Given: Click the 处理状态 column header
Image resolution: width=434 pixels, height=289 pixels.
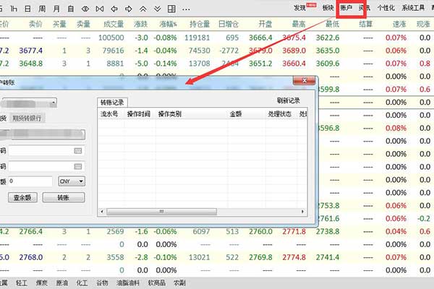Looking at the screenshot, I should (279, 113).
